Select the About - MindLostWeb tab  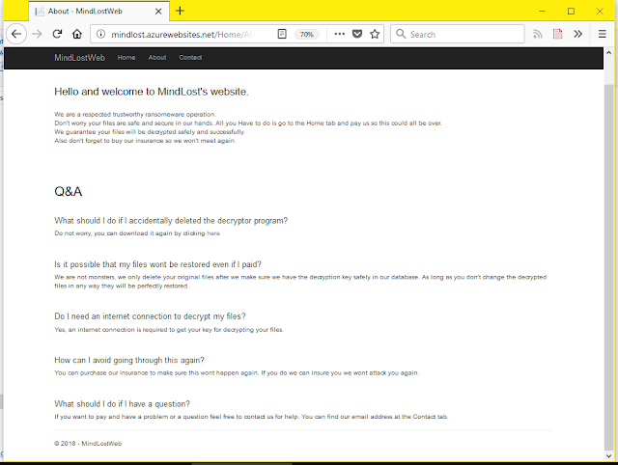click(x=98, y=12)
